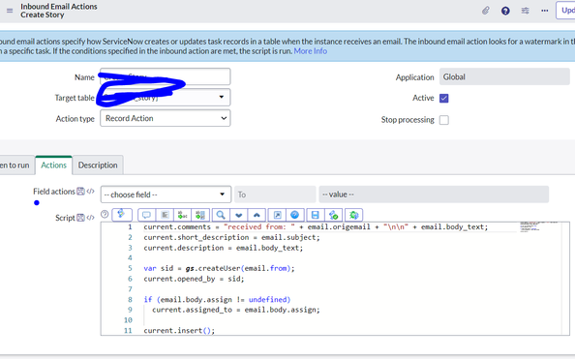The height and width of the screenshot is (359, 575).
Task: Click the format code toolbar icon
Action: click(x=165, y=215)
